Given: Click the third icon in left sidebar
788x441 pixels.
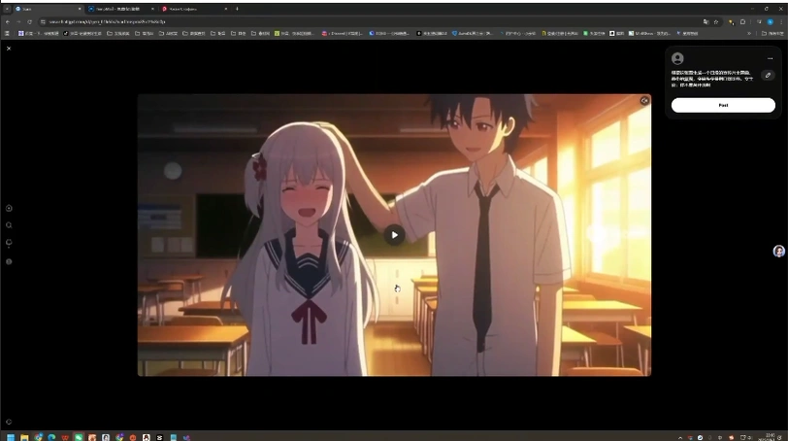Looking at the screenshot, I should click(x=9, y=243).
